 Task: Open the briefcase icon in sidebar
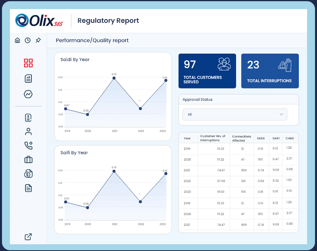tap(28, 160)
